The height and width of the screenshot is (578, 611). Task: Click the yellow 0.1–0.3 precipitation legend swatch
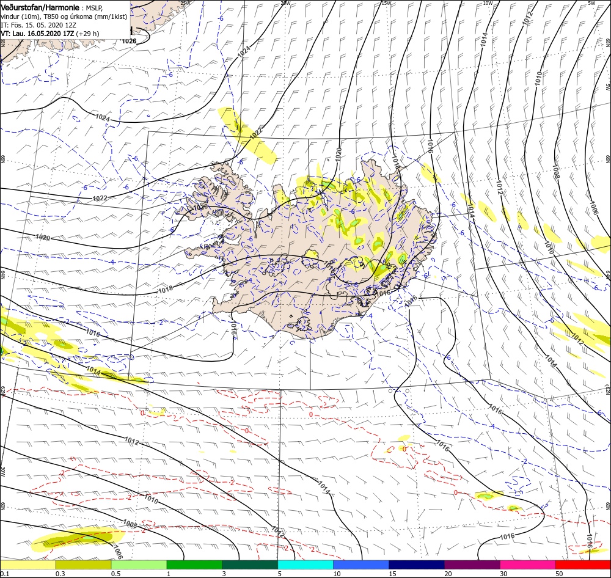tap(27, 565)
